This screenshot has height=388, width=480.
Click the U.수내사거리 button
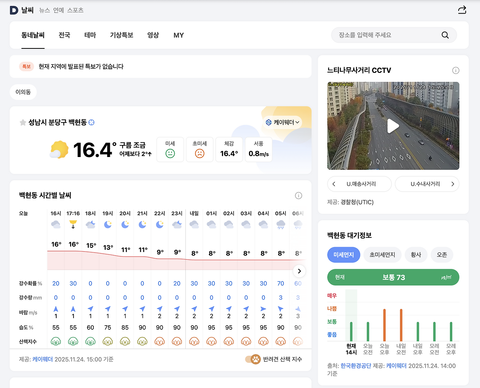click(427, 184)
